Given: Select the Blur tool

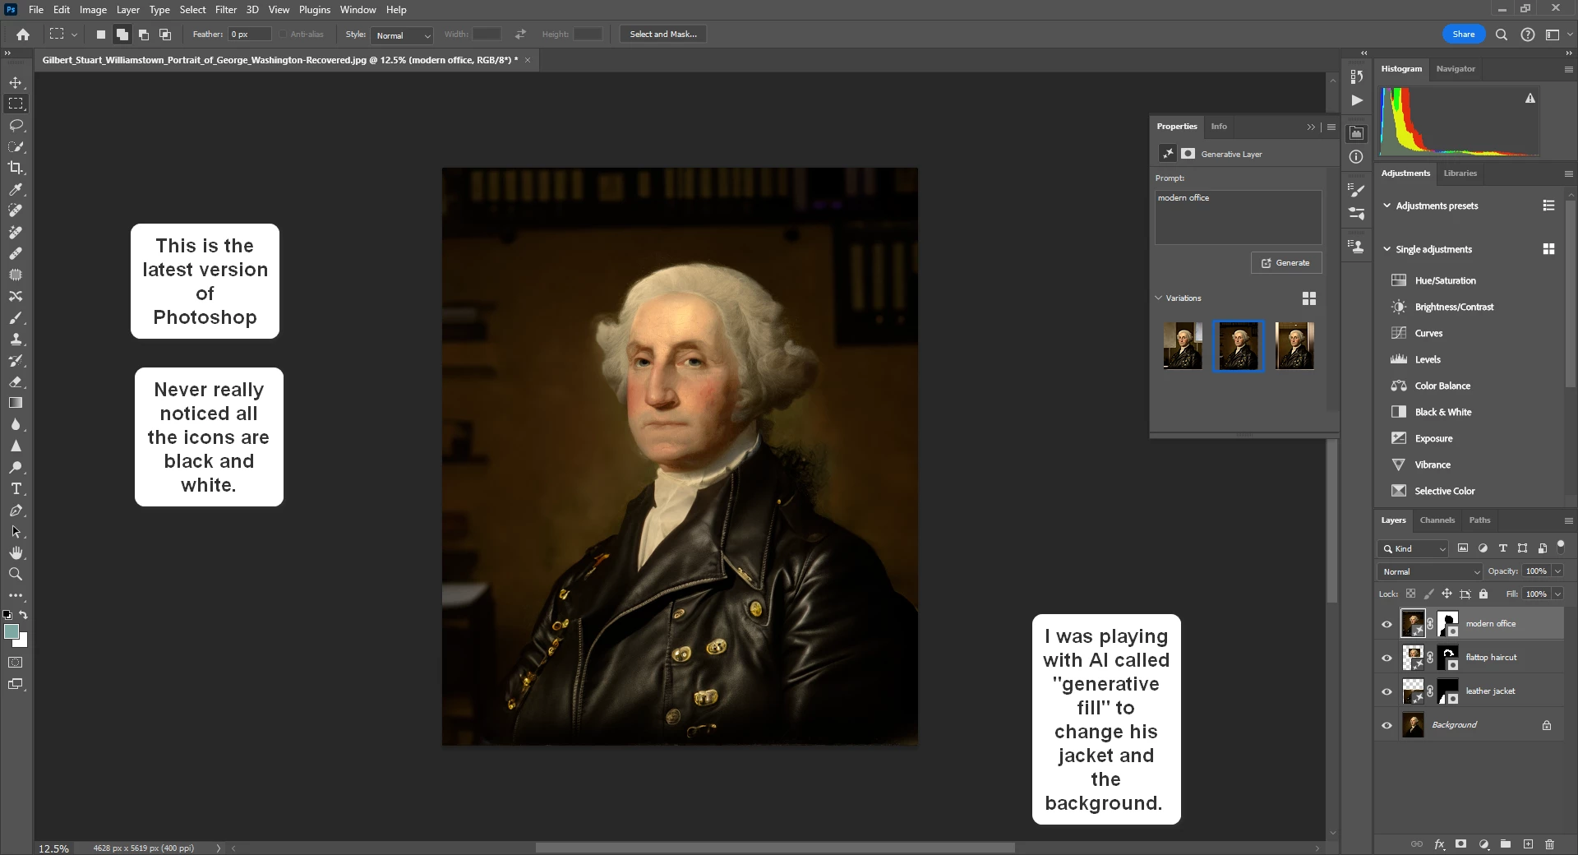Looking at the screenshot, I should (x=16, y=424).
